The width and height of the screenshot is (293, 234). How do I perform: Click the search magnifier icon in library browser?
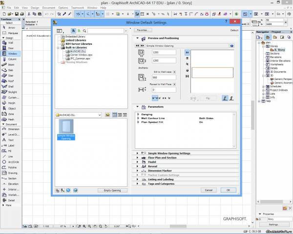coord(84,31)
